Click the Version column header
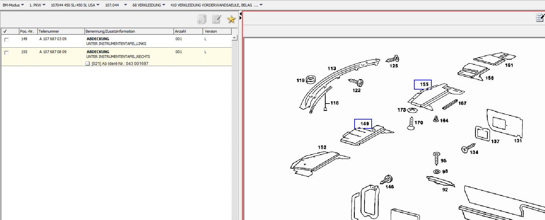The width and height of the screenshot is (545, 220). point(217,31)
